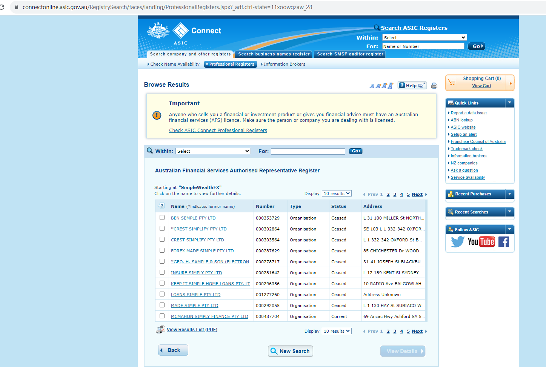Collapse the Quick Links panel

[509, 103]
